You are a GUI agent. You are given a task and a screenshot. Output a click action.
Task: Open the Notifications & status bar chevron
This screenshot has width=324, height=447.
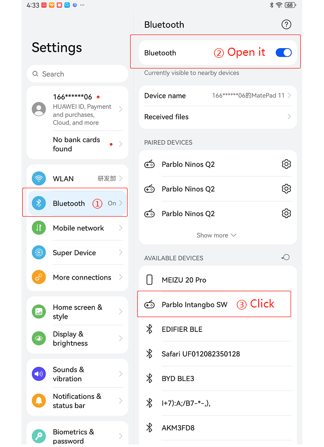pos(120,400)
